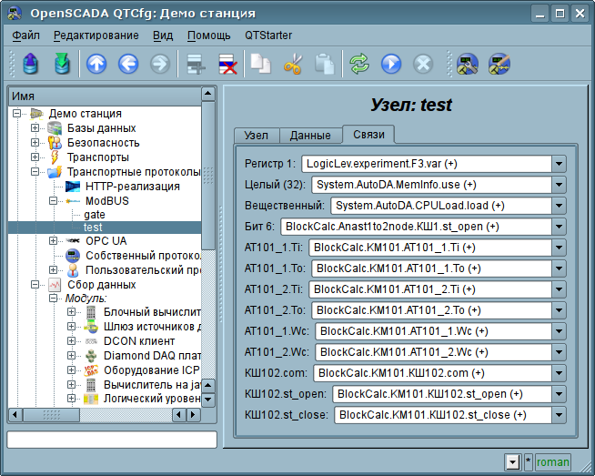Image resolution: width=595 pixels, height=476 pixels.
Task: Expand the КШ102.com combo box
Action: point(560,373)
